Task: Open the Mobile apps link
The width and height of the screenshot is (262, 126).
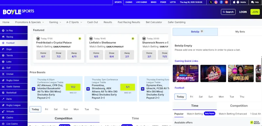Action: pyautogui.click(x=239, y=2)
